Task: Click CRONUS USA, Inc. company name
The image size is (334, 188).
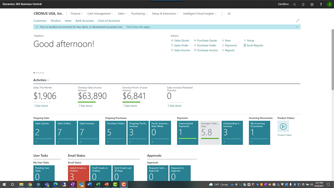Action: (x=48, y=14)
